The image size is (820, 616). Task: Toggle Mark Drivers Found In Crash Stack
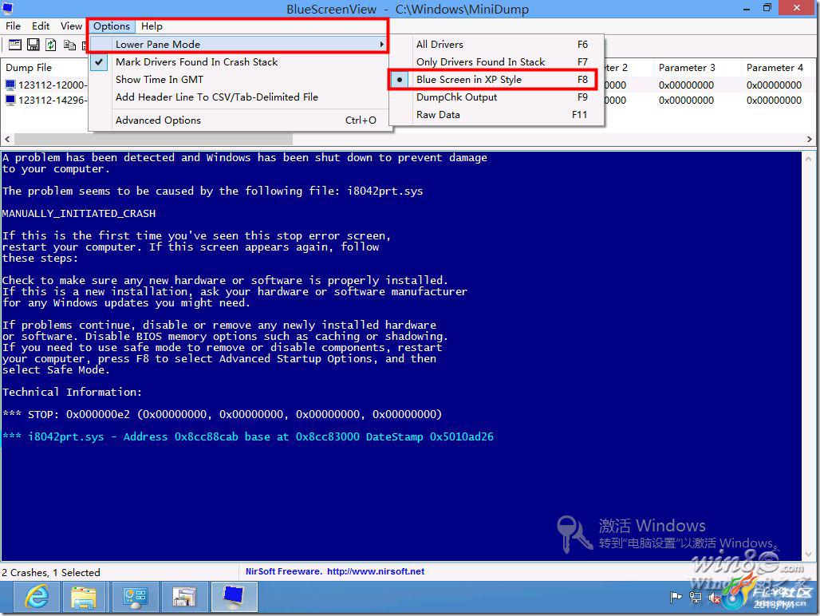pyautogui.click(x=240, y=61)
